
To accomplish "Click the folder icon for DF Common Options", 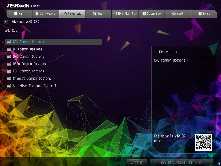I will pos(9,49).
